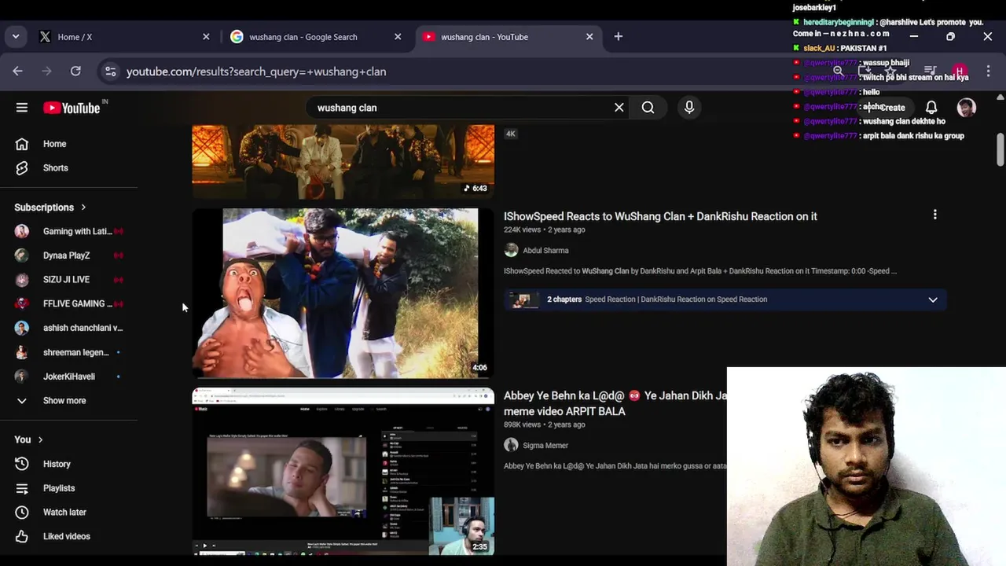Expand the You section arrow

tap(40, 439)
